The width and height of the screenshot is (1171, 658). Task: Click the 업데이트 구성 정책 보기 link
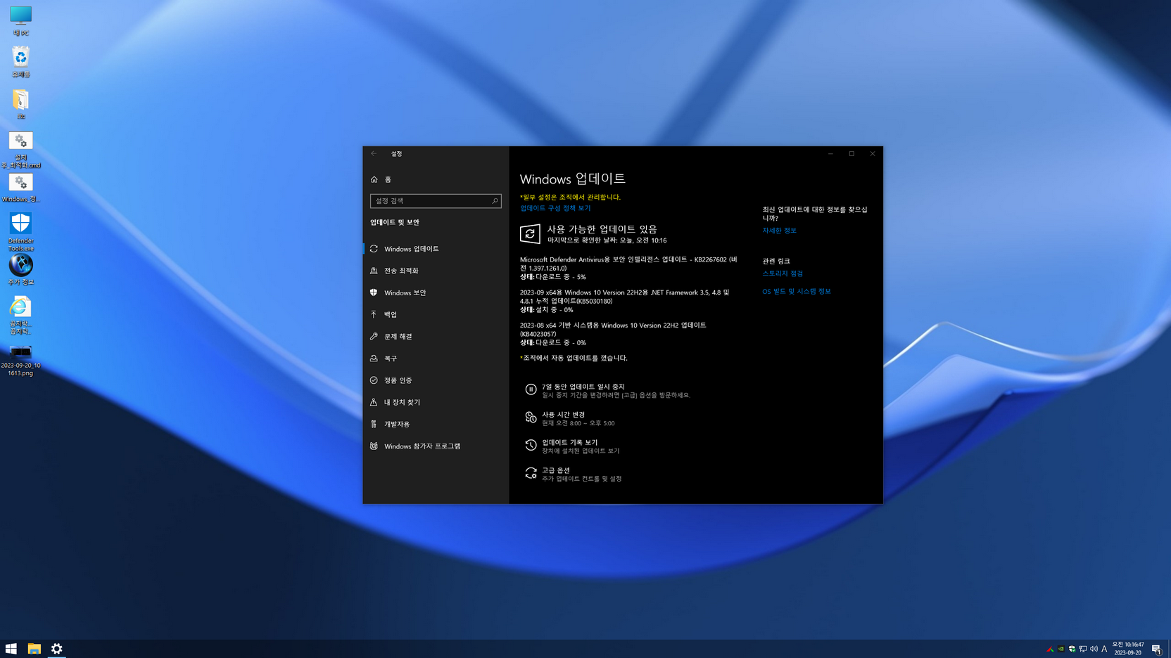pyautogui.click(x=555, y=208)
